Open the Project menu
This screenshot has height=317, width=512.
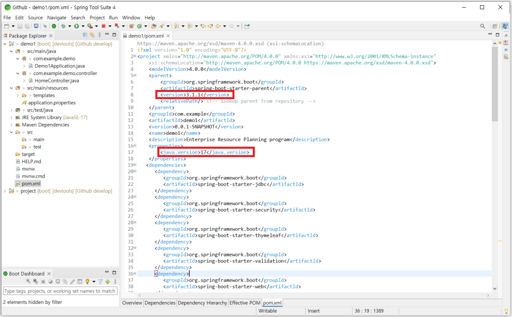tap(97, 18)
